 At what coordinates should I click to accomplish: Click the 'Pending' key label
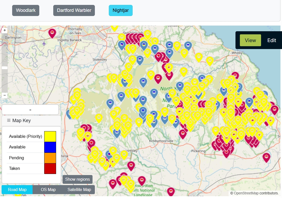coord(16,158)
